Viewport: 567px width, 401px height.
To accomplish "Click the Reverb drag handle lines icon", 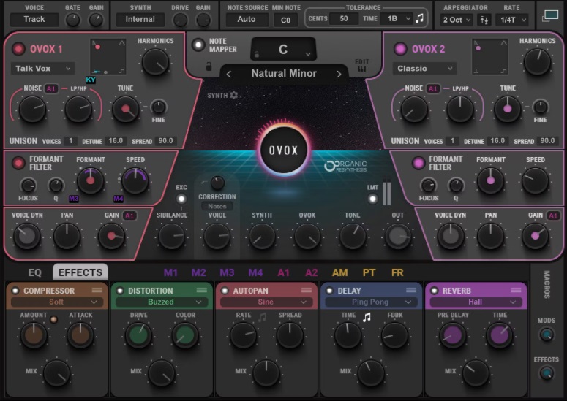I will pyautogui.click(x=516, y=290).
